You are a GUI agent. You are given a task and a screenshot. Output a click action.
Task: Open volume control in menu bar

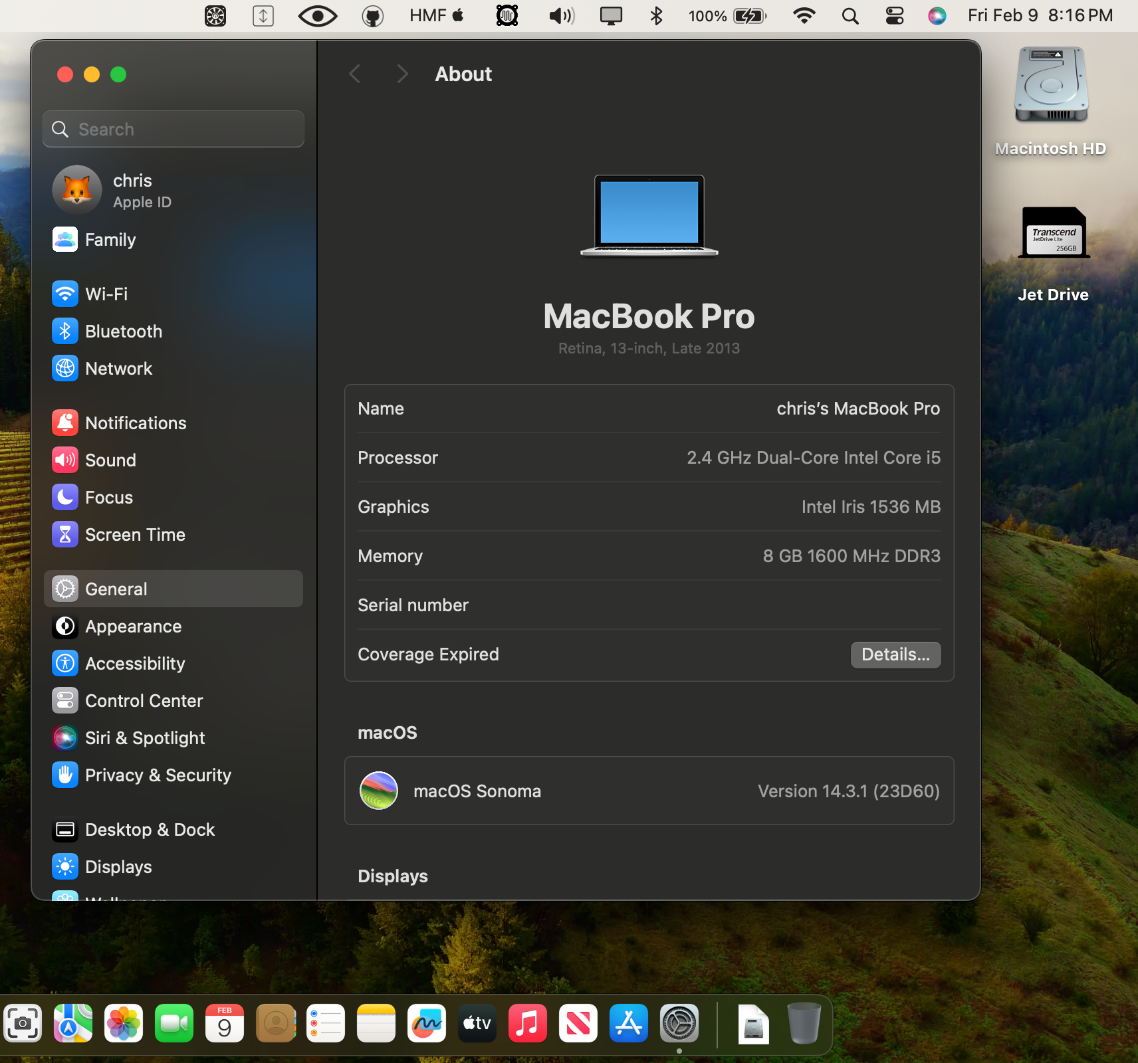click(x=562, y=16)
